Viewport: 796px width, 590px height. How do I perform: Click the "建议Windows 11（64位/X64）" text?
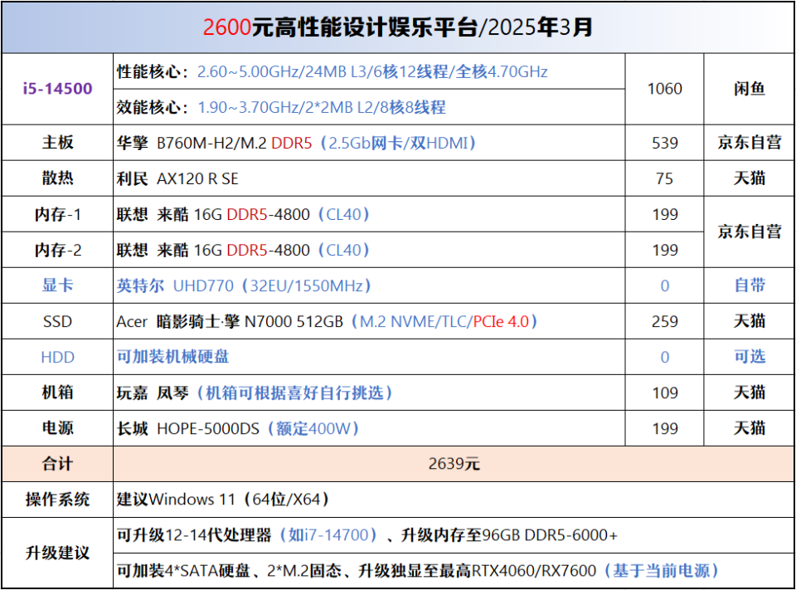[x=223, y=500]
